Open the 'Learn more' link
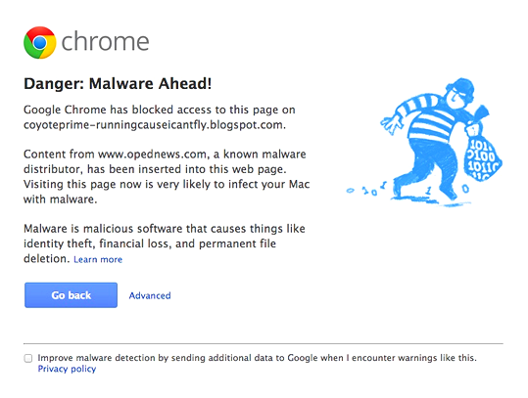Viewport: 528px width, 398px height. coord(98,259)
